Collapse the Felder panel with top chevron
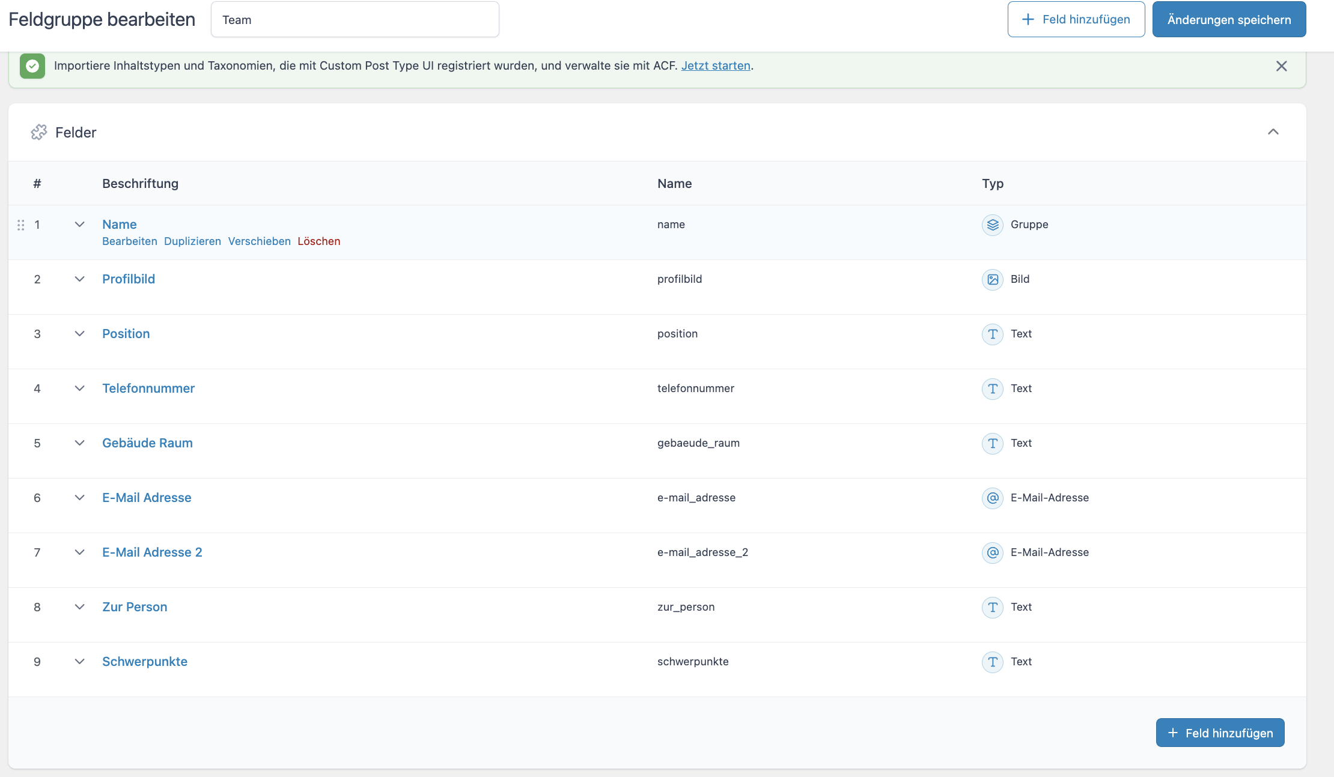Screen dimensions: 1334x777 tap(1273, 132)
